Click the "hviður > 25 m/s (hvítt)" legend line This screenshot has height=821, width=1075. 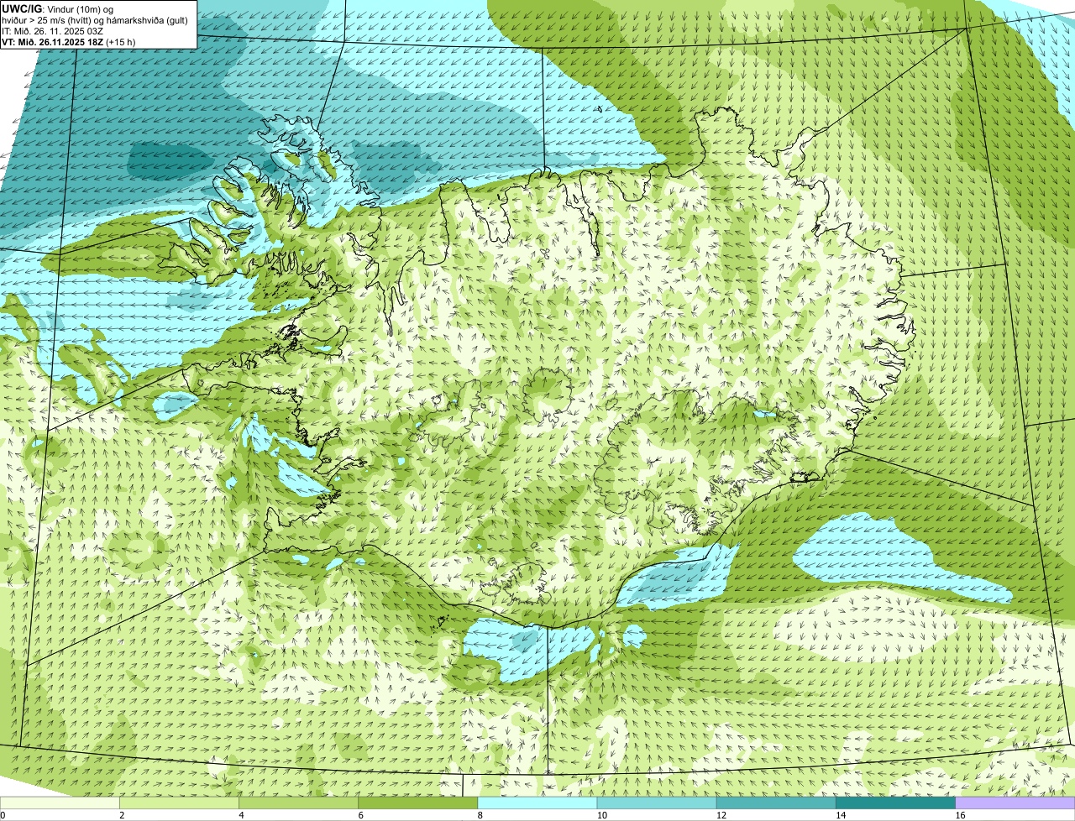pyautogui.click(x=48, y=20)
